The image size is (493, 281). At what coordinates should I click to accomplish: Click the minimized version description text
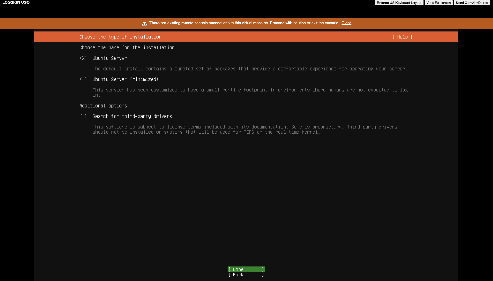250,92
